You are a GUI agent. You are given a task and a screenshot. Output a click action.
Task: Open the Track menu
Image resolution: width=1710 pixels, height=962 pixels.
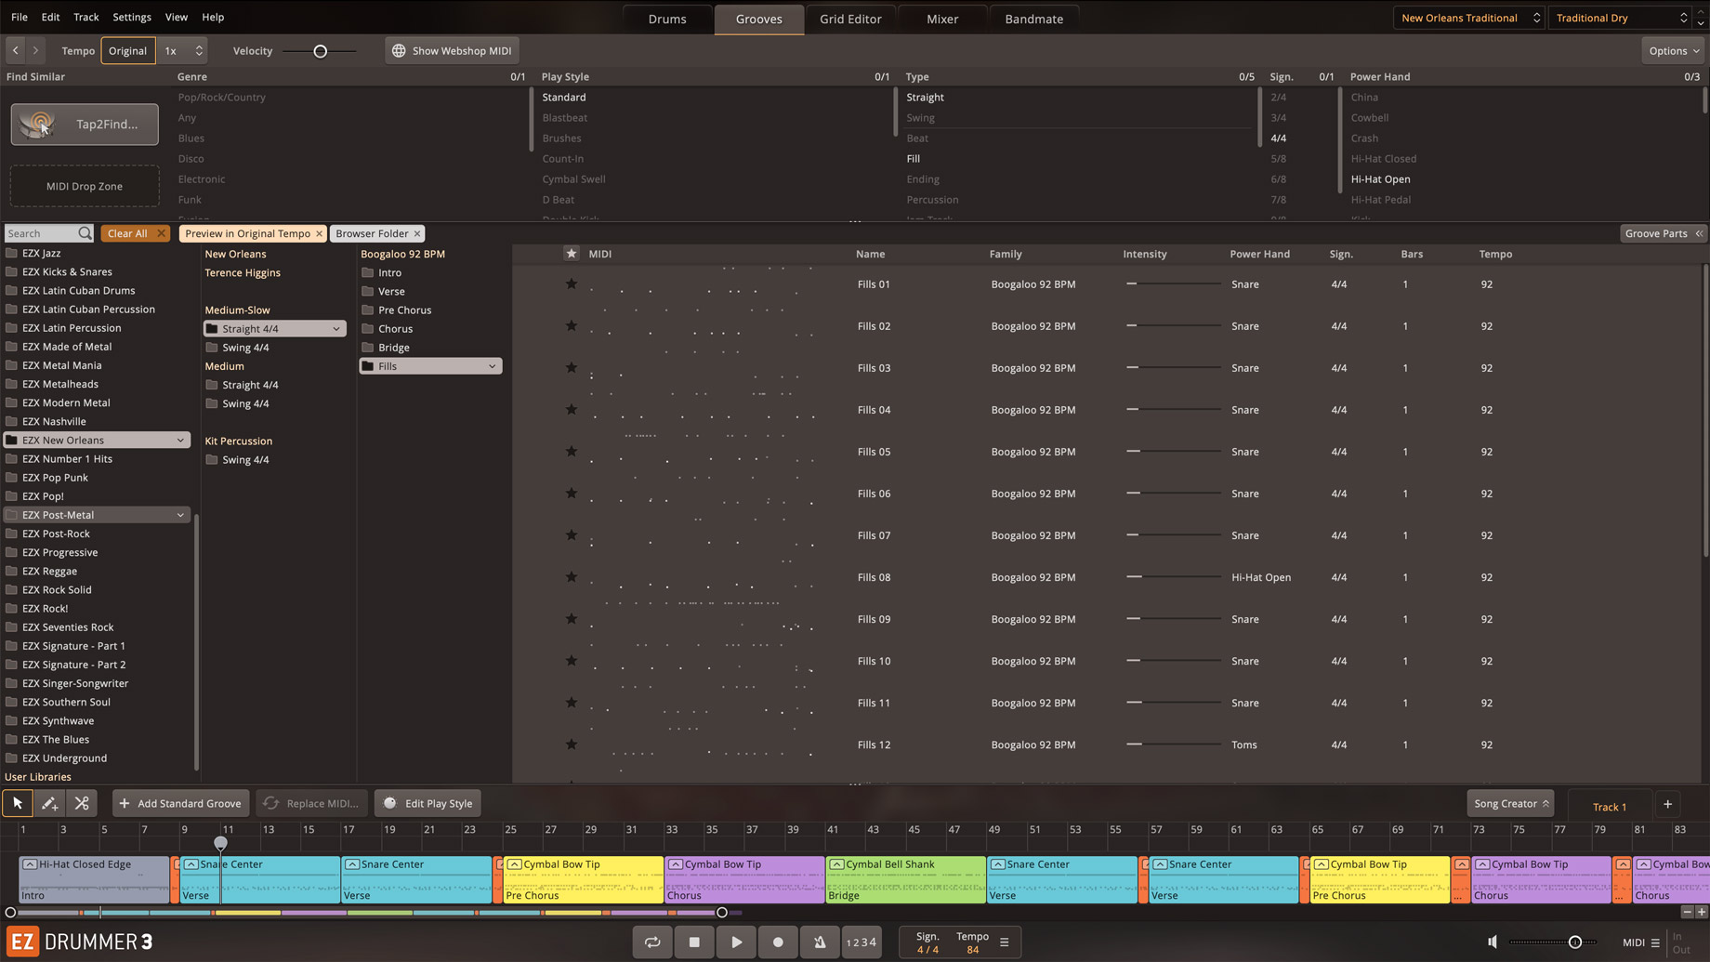click(85, 17)
